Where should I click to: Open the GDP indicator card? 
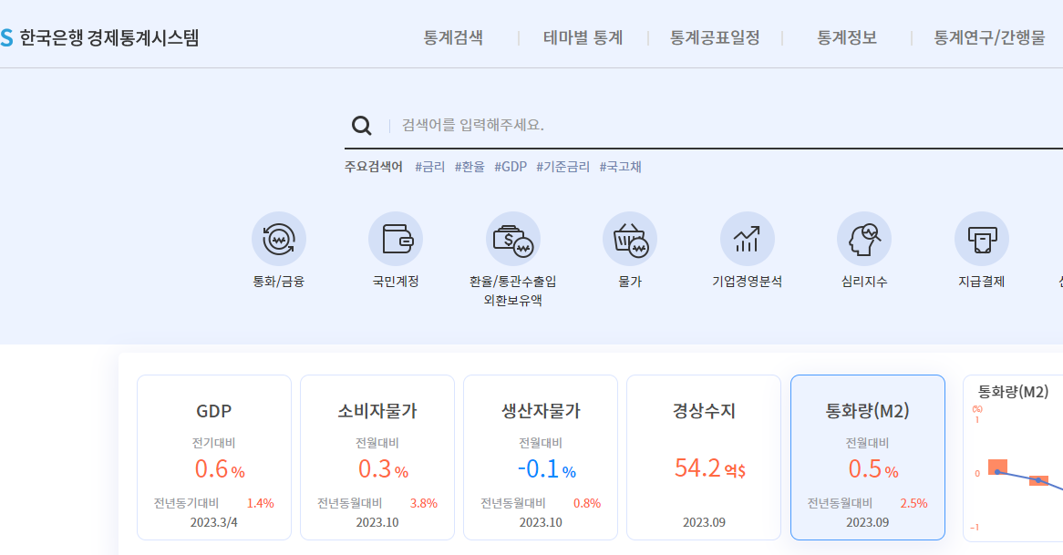[213, 456]
